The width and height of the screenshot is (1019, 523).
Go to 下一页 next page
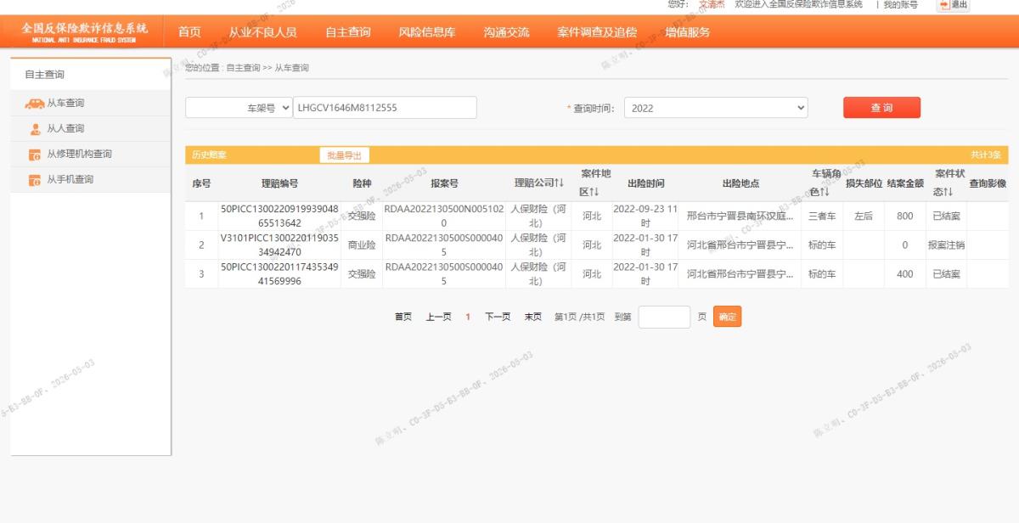(x=498, y=317)
